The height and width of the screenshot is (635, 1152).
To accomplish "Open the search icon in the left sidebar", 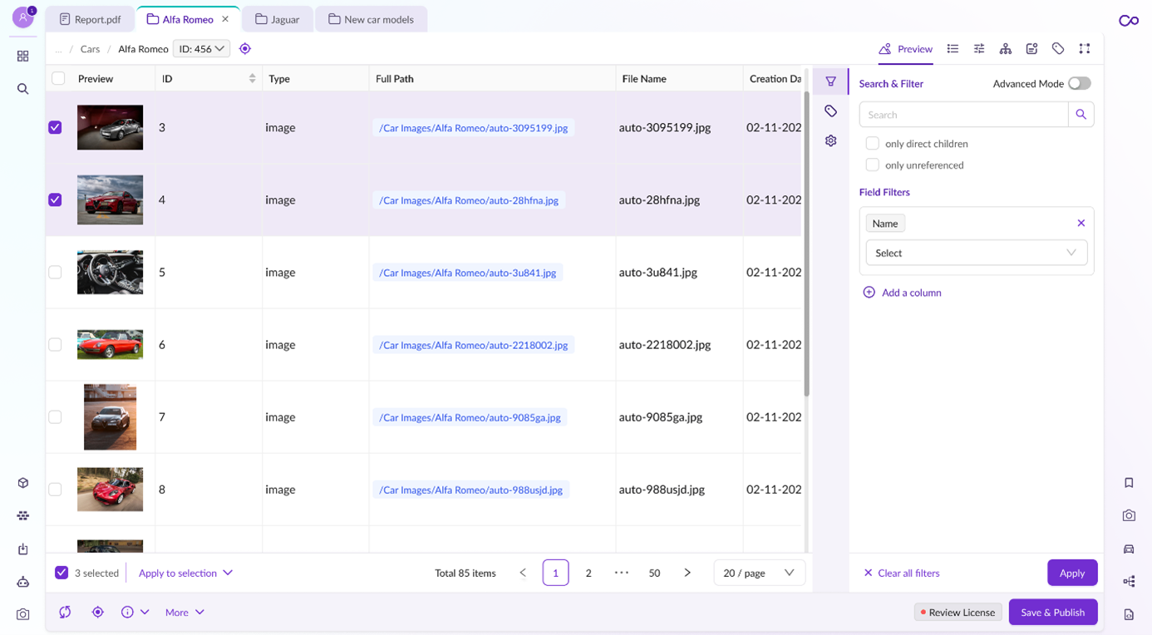I will pyautogui.click(x=22, y=89).
